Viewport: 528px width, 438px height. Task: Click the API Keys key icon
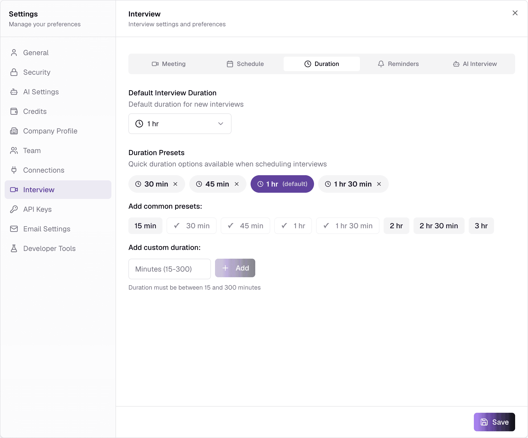point(14,209)
